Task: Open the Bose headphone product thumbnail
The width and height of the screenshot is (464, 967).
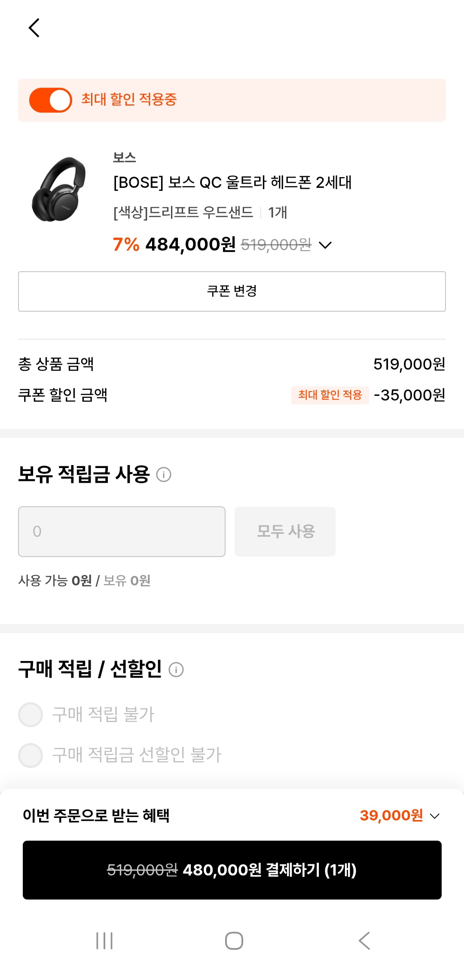Action: tap(59, 190)
